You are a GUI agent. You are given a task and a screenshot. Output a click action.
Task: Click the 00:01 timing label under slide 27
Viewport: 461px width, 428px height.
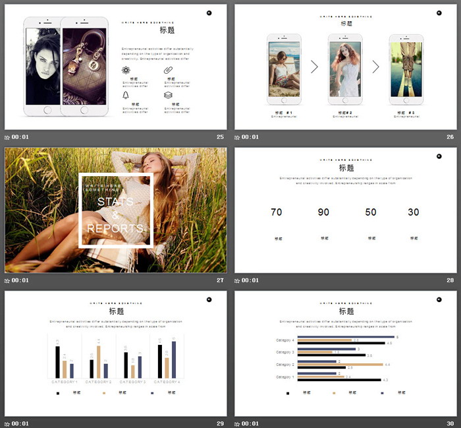[20, 280]
